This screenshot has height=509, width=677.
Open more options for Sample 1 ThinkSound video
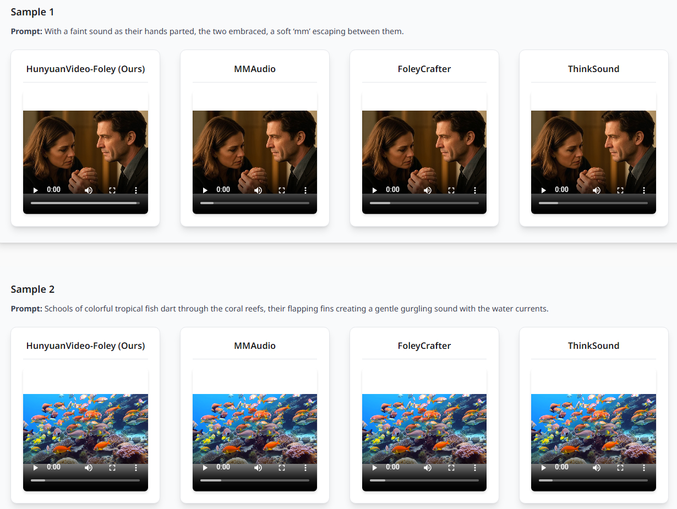pos(644,190)
